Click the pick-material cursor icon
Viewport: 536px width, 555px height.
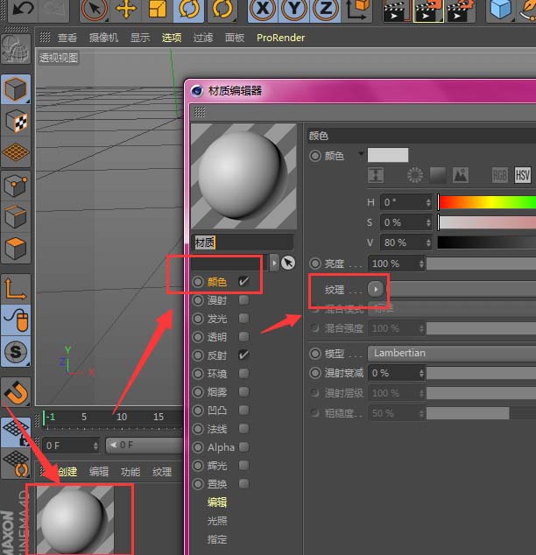pyautogui.click(x=288, y=263)
